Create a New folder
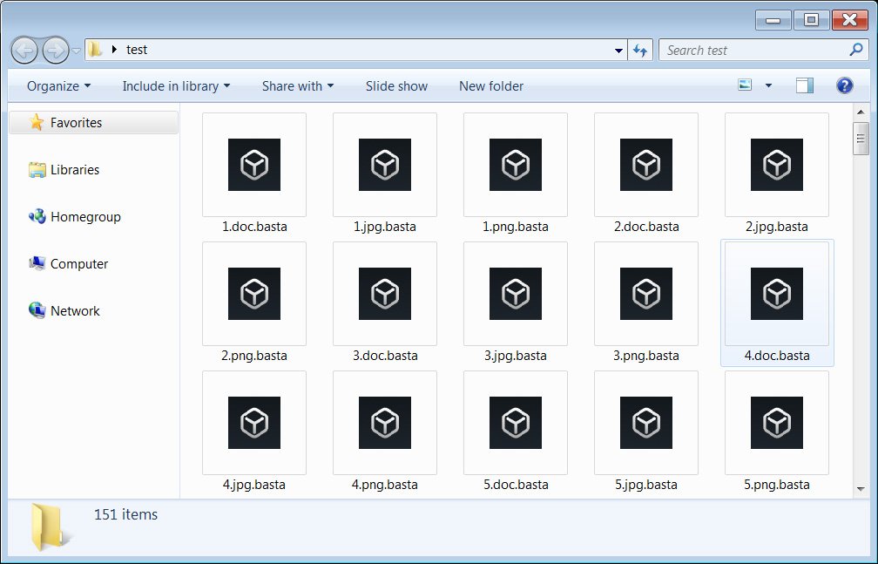The image size is (878, 564). click(491, 85)
